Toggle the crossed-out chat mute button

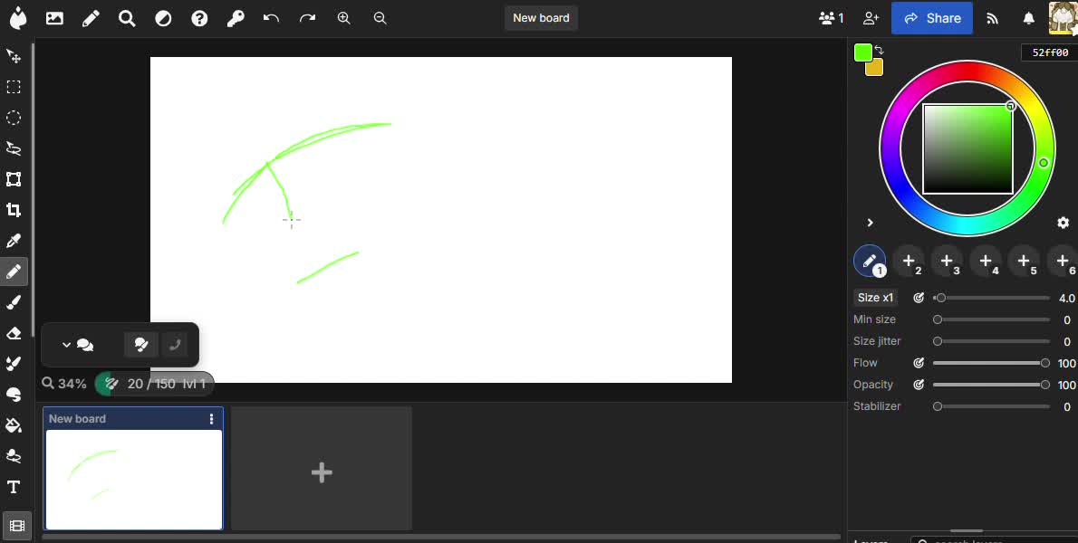141,345
